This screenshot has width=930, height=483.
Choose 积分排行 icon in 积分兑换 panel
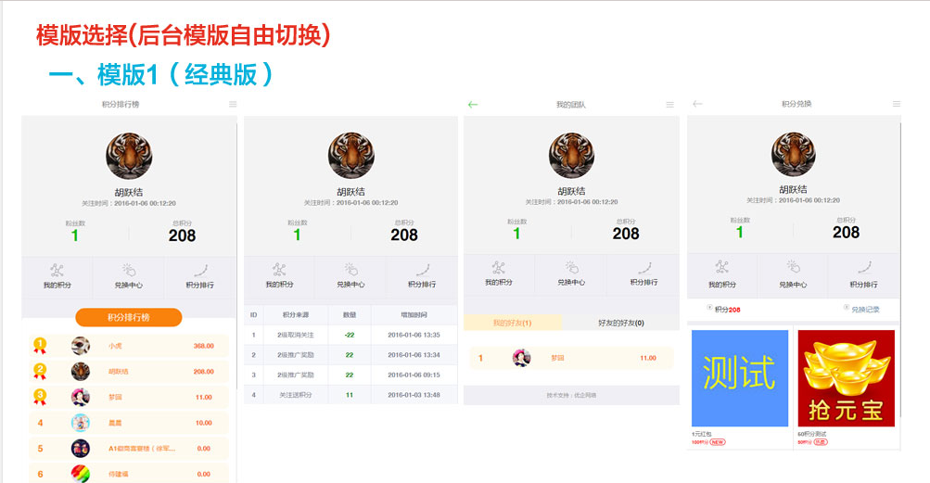pyautogui.click(x=864, y=266)
